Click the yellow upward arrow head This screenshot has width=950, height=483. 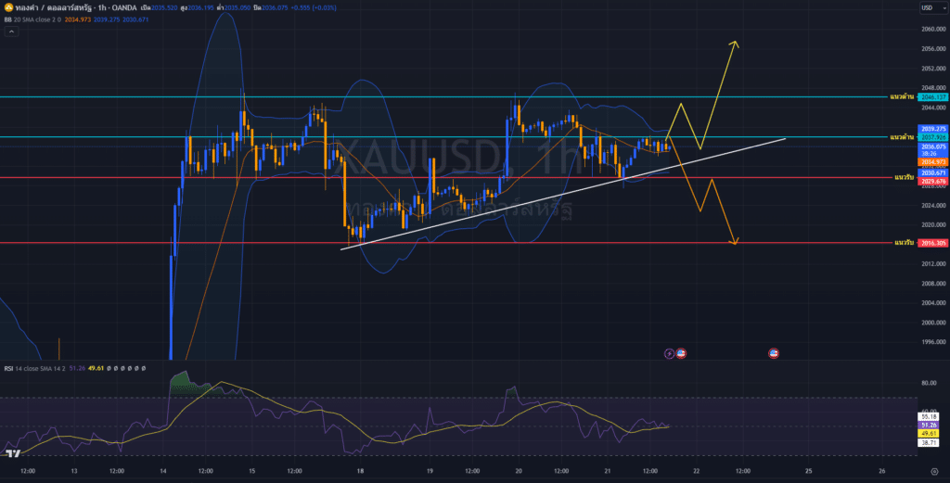734,43
